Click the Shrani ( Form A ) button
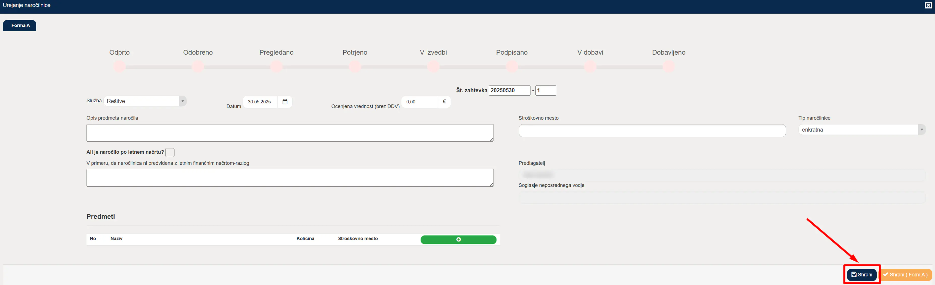 tap(905, 274)
